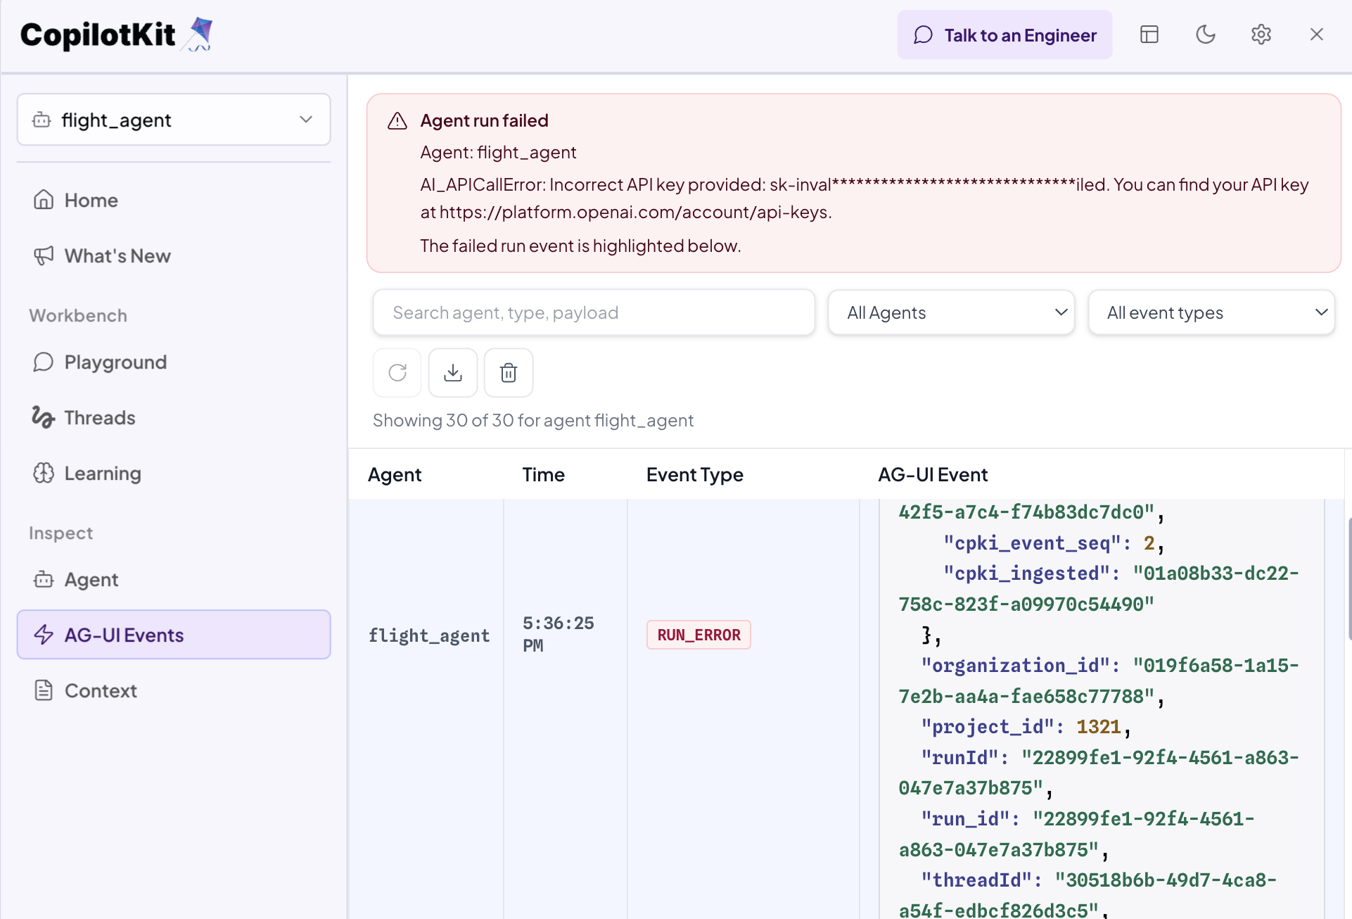Download the events log

(453, 372)
